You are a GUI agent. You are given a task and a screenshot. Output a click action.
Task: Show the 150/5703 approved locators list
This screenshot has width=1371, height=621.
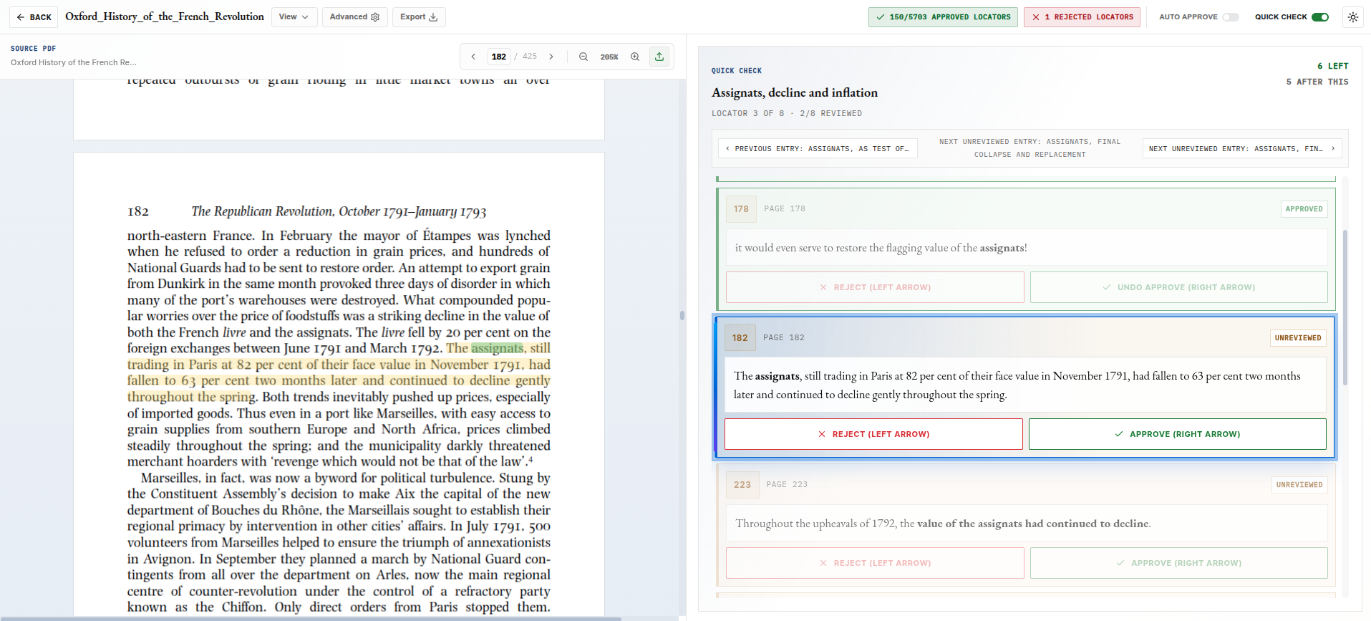click(x=943, y=17)
